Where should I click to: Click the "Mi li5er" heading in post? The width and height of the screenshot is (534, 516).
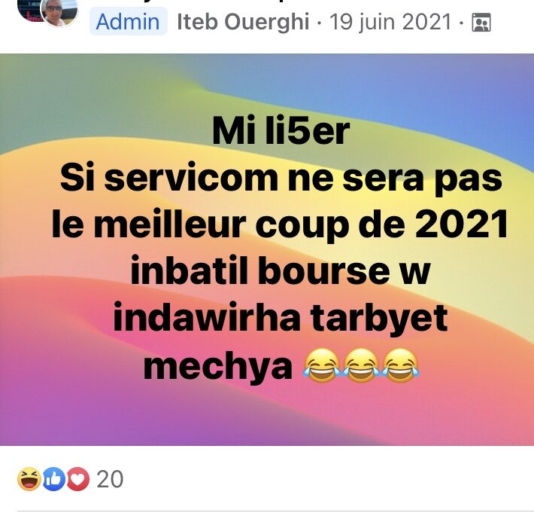point(281,131)
